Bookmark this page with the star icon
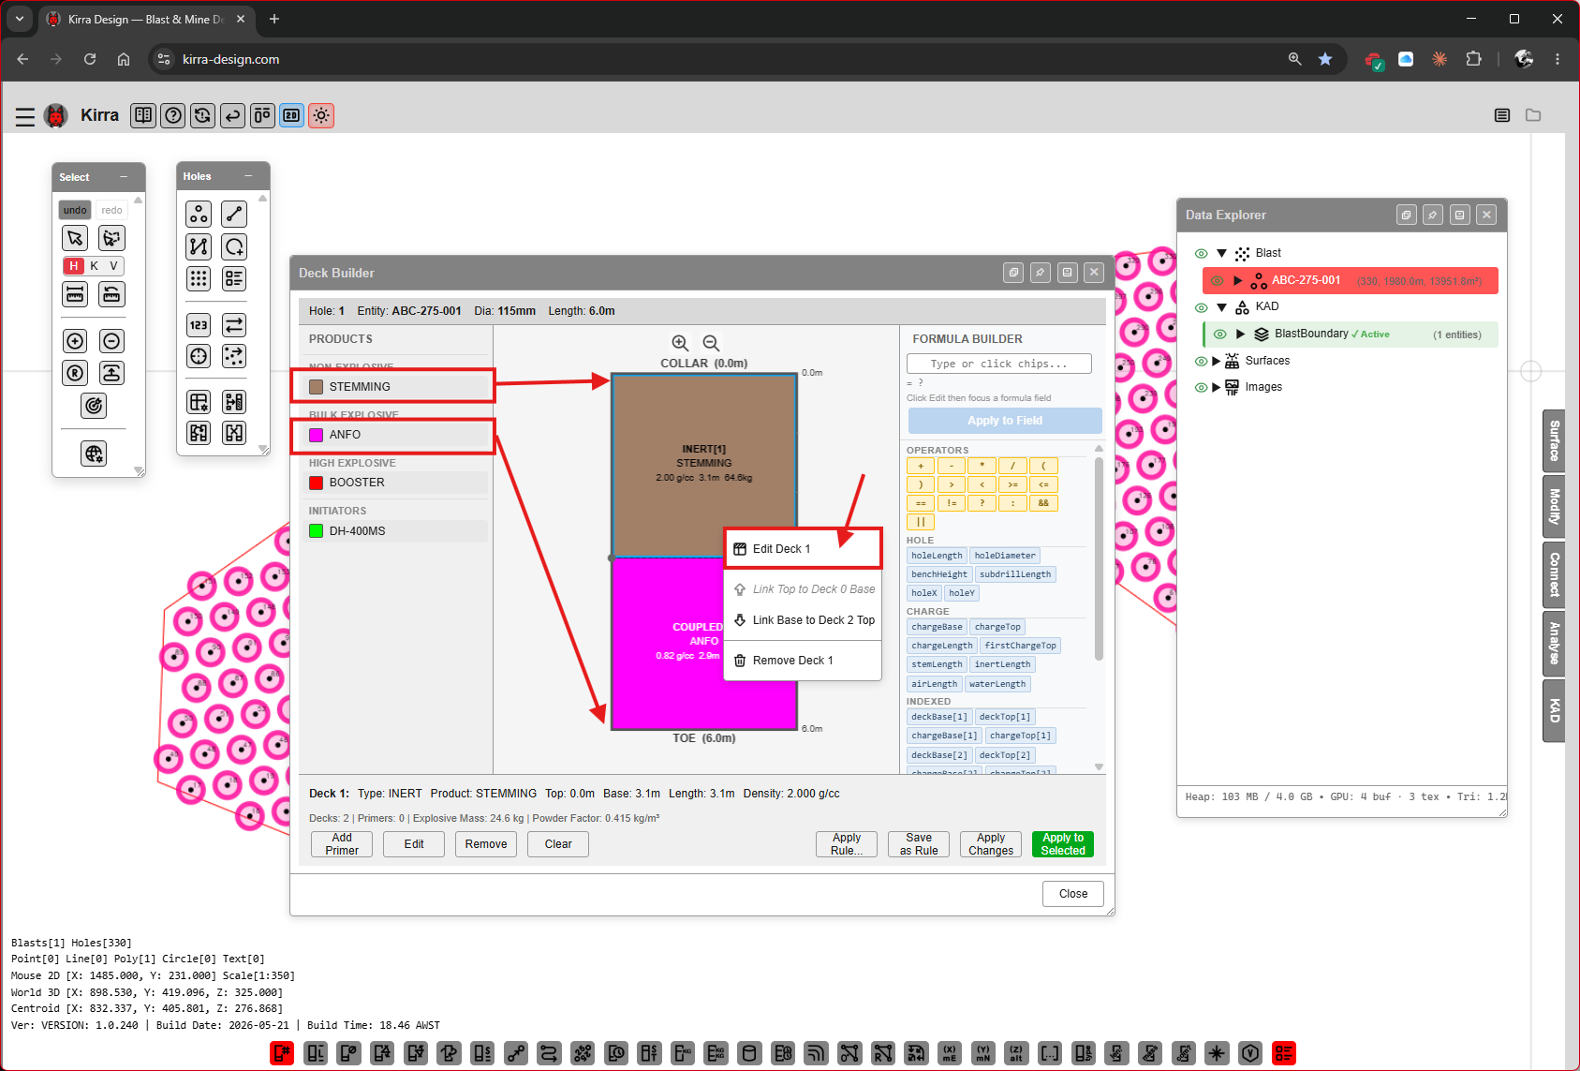1580x1071 pixels. click(1325, 59)
